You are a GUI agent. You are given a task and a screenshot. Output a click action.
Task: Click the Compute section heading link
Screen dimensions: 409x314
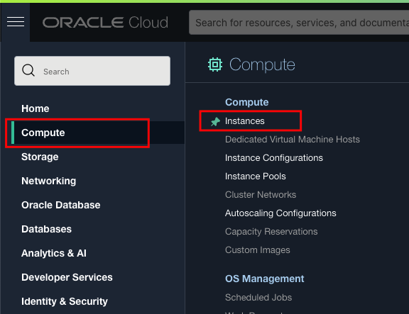point(247,102)
